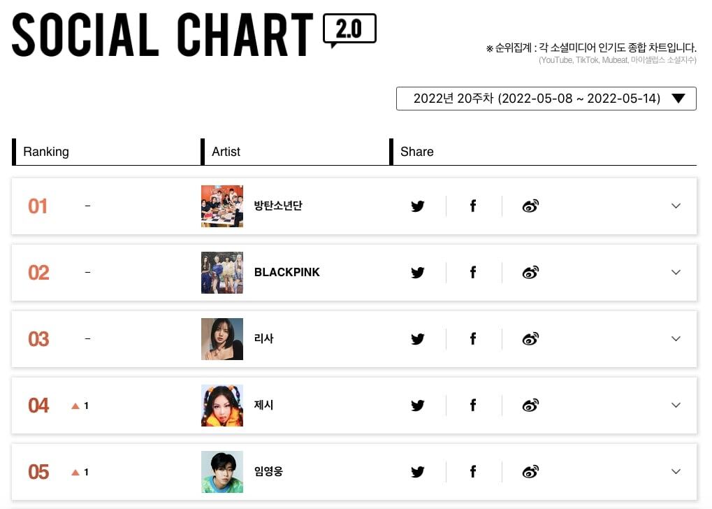The width and height of the screenshot is (712, 509).
Task: Share BLACKPINK on Weibo
Action: [x=530, y=273]
